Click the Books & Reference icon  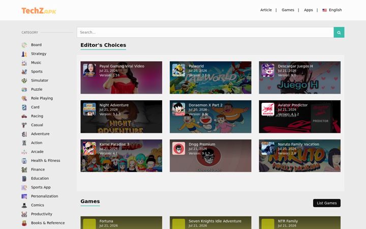click(x=24, y=223)
